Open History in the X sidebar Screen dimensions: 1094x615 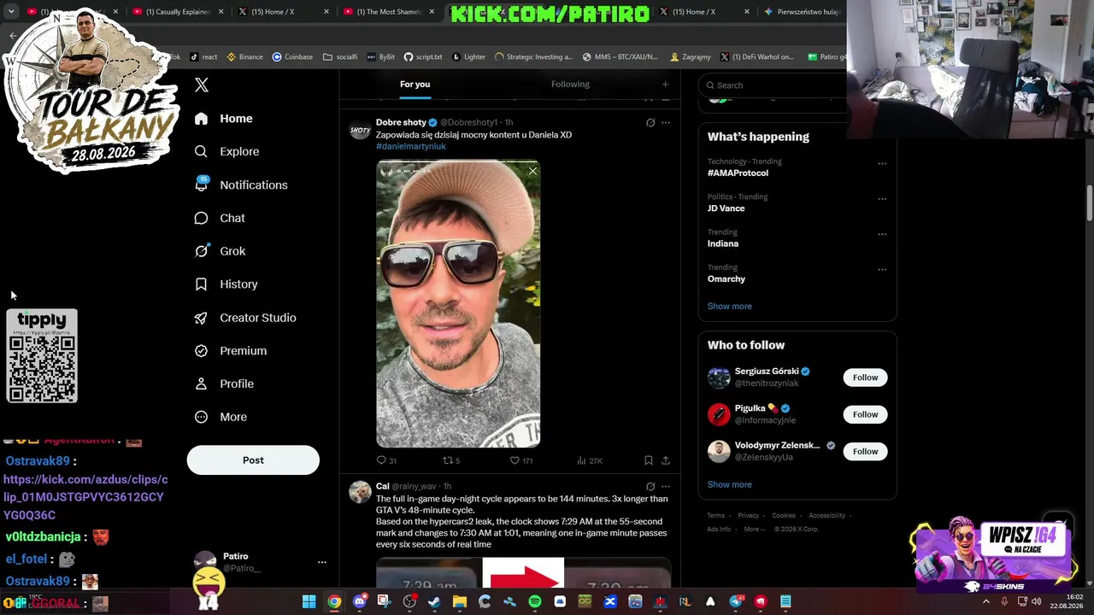click(x=226, y=284)
